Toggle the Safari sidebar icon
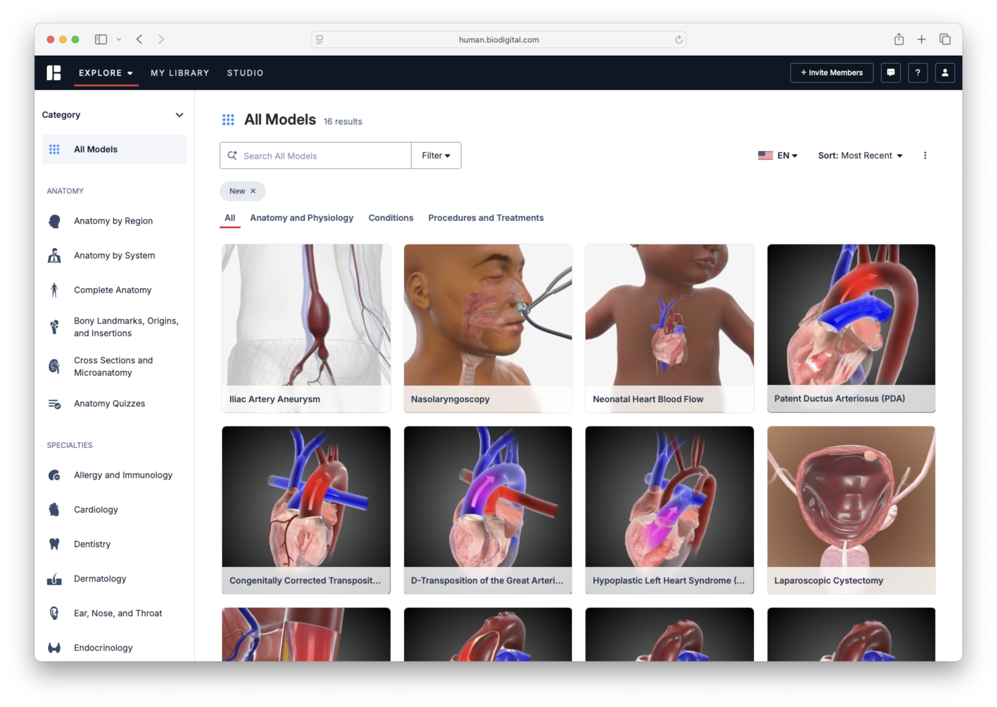997x707 pixels. 101,39
